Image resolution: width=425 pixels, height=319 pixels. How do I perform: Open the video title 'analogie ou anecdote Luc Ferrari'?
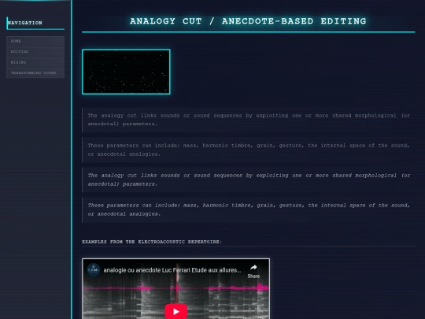pyautogui.click(x=172, y=270)
